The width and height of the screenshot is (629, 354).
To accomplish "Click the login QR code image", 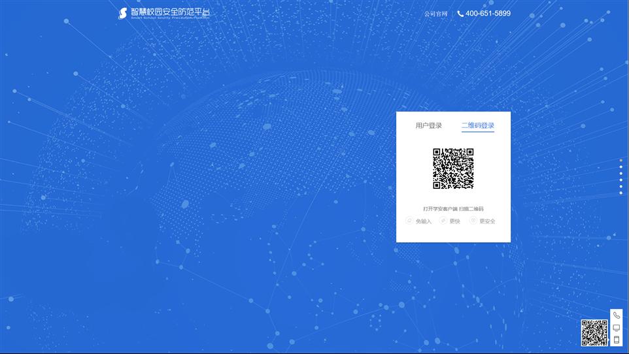I will [453, 169].
